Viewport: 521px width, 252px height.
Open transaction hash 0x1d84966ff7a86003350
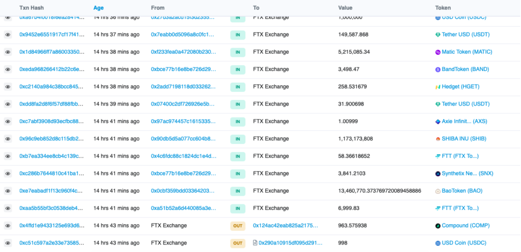[51, 52]
